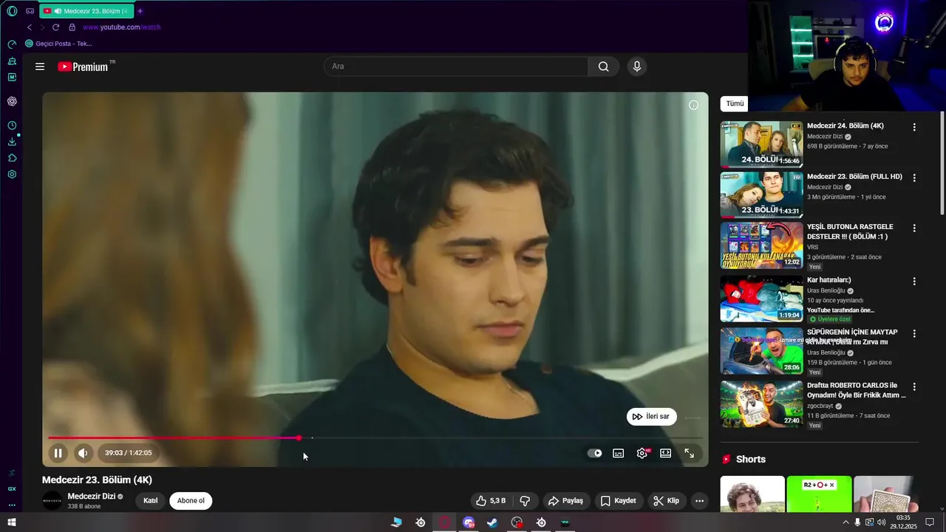Click the magnifier search button
946x532 pixels.
[x=604, y=66]
